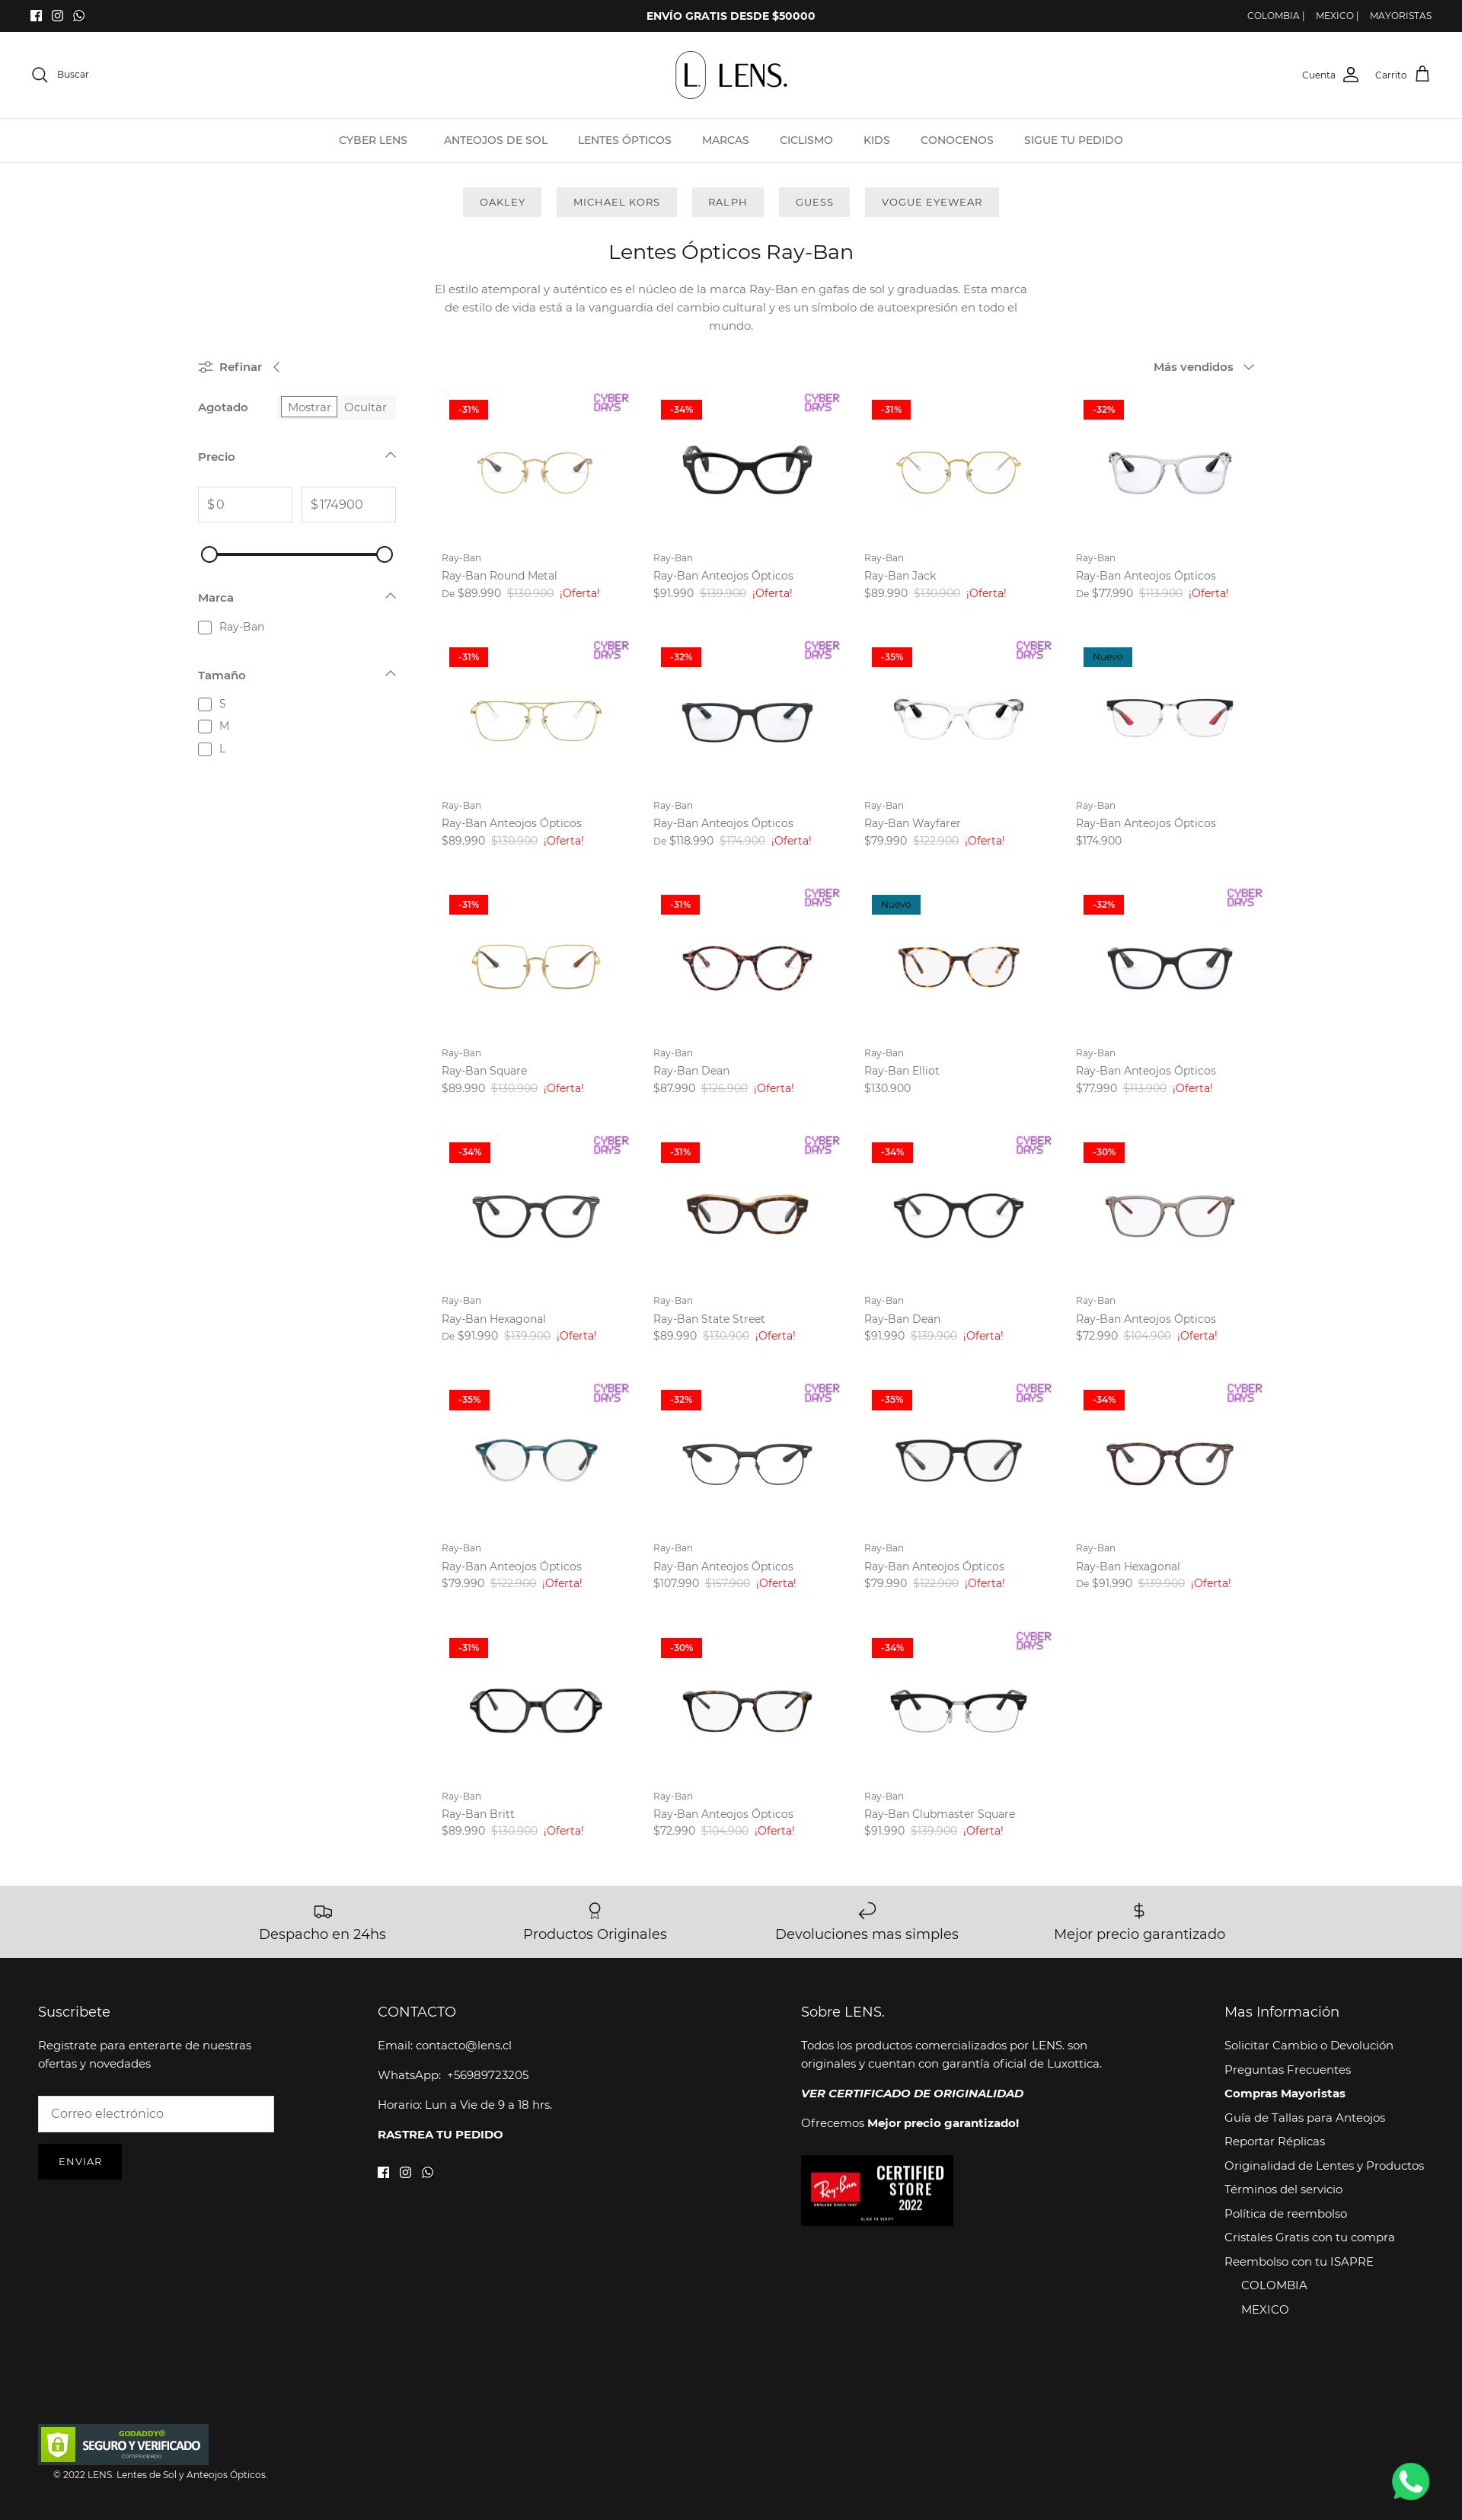Viewport: 1462px width, 2520px height.
Task: Check the Ray-Ban brand filter
Action: click(205, 628)
